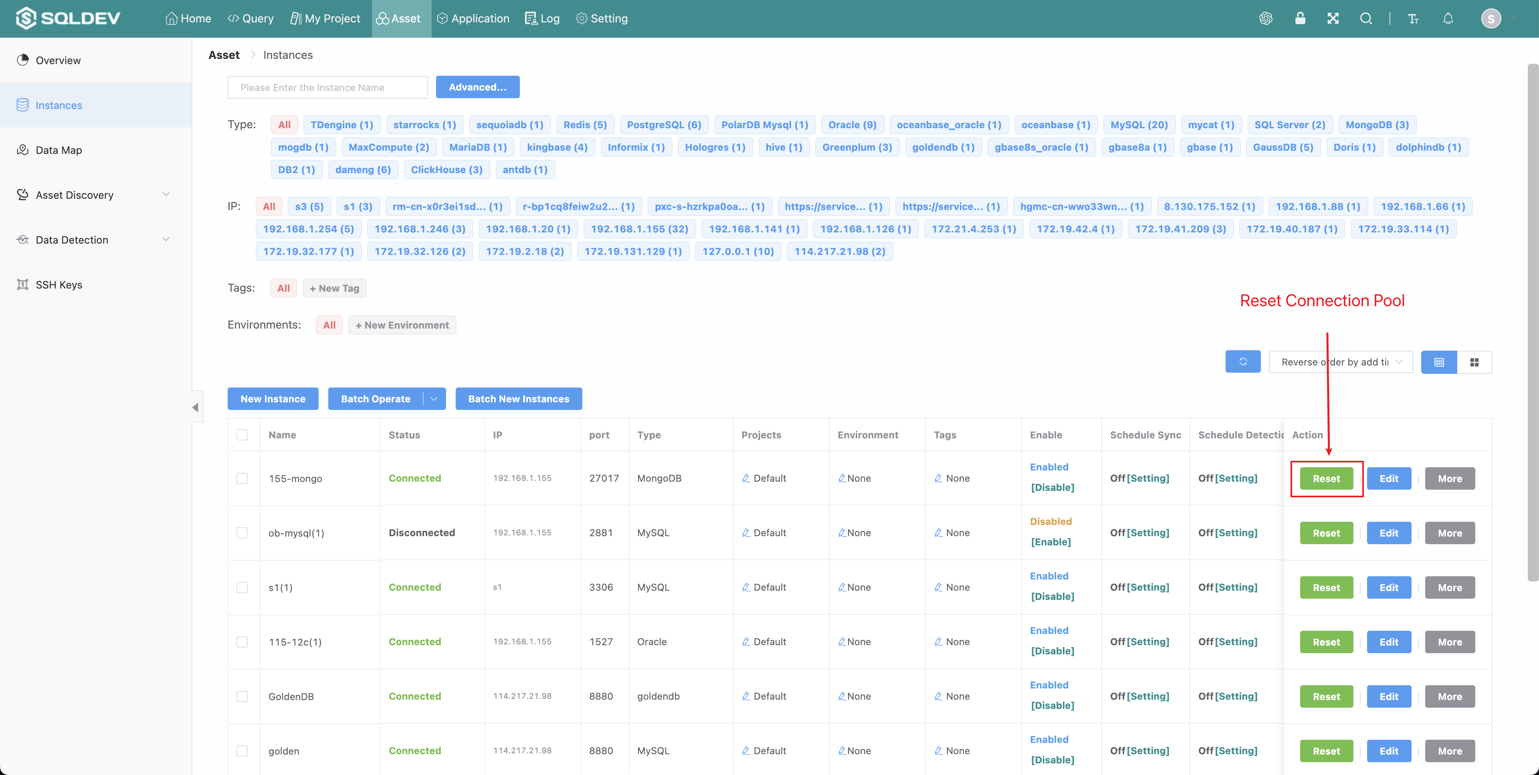The height and width of the screenshot is (775, 1539).
Task: Add a New Environment
Action: (x=402, y=325)
